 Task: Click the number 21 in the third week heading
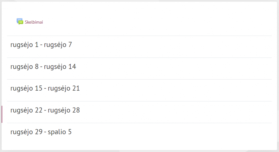76,88
